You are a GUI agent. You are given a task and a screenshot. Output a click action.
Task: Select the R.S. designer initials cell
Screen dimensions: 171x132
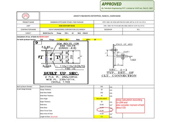(x=139, y=30)
